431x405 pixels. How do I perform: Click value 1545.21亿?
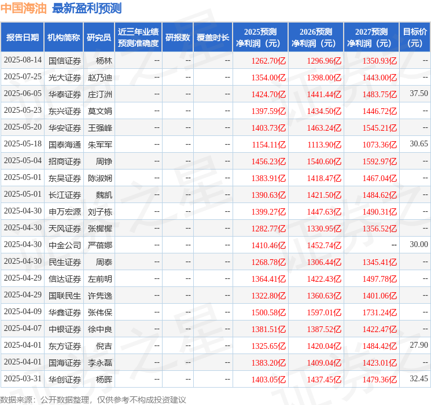(x=380, y=128)
